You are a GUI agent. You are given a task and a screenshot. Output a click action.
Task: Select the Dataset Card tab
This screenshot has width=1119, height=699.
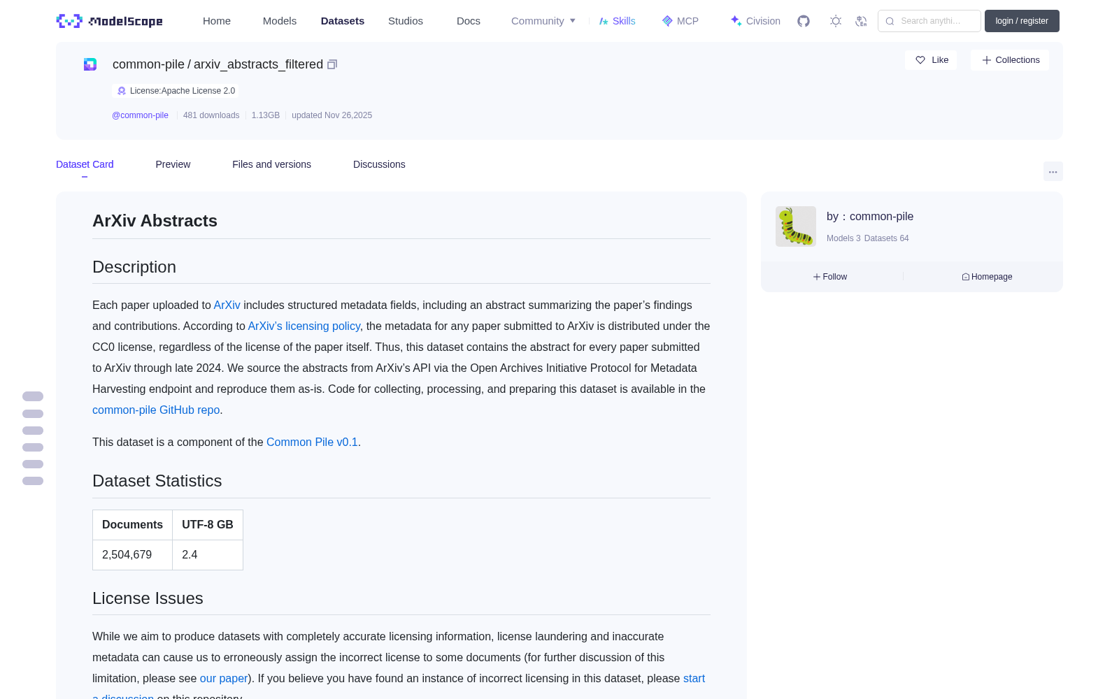[85, 164]
